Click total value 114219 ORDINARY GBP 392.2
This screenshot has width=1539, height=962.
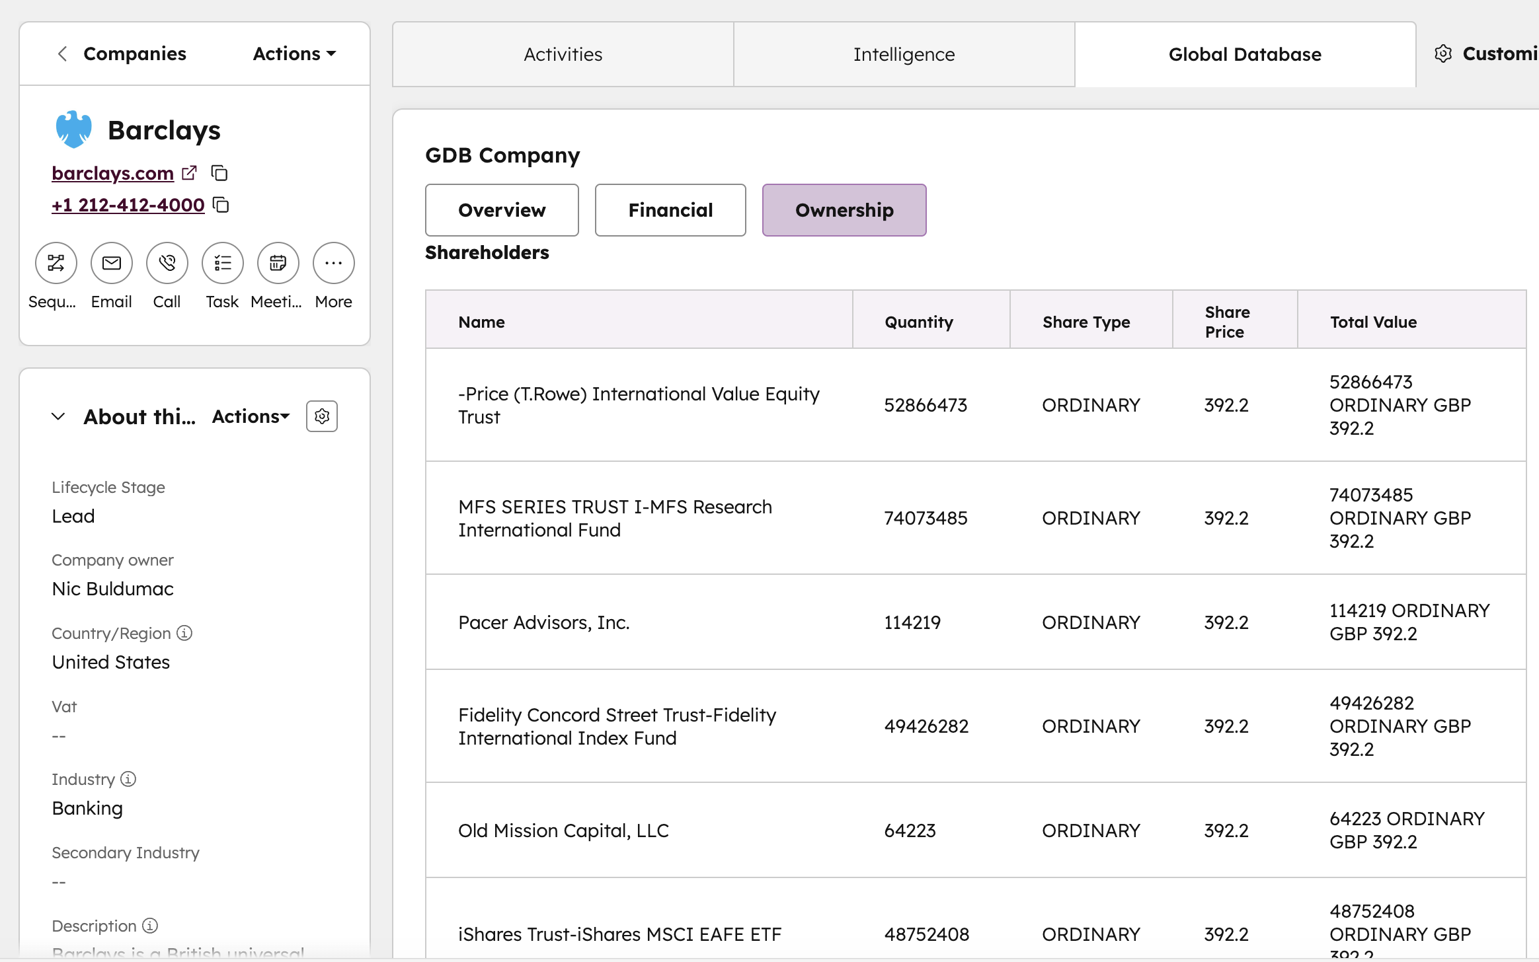1410,622
